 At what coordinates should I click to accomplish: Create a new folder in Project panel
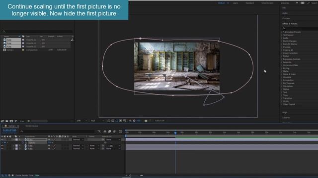click(x=7, y=121)
